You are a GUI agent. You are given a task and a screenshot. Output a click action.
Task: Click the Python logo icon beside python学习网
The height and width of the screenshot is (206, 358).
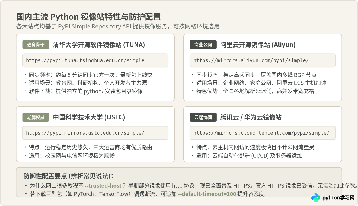click(x=316, y=198)
